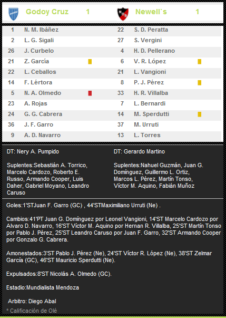The height and width of the screenshot is (318, 226).
Task: Select player S. D. Peratta
Action: click(151, 30)
